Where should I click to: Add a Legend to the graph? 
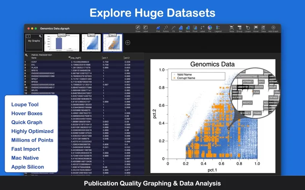point(218,28)
